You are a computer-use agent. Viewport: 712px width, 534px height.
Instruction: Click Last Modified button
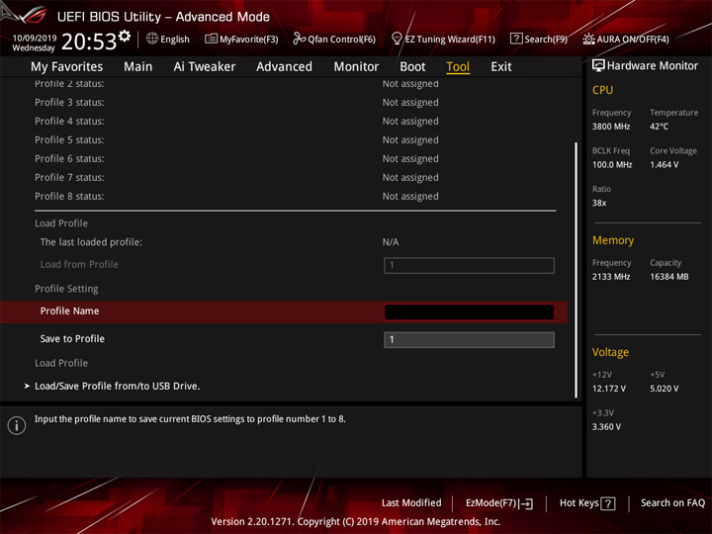point(411,503)
